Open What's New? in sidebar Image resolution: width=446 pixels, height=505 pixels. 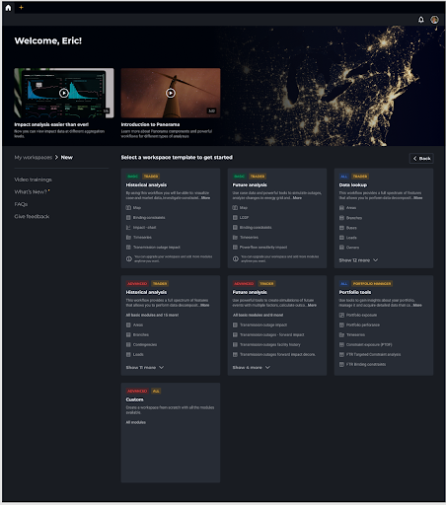pos(32,191)
